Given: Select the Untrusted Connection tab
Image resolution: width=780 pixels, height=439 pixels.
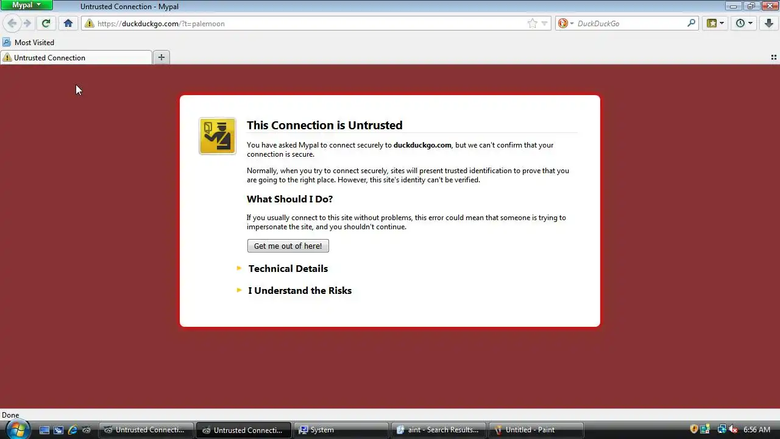Looking at the screenshot, I should click(x=76, y=57).
